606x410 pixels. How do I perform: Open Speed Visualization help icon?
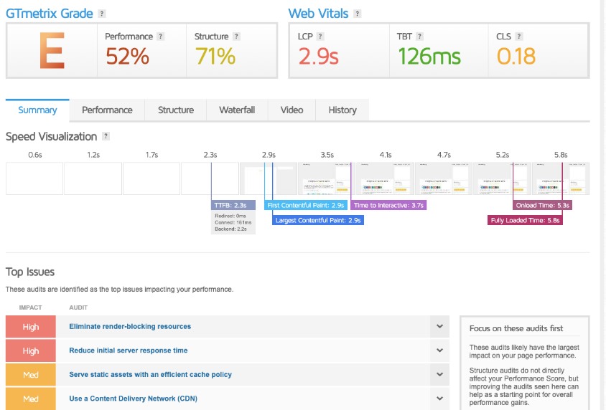(106, 136)
